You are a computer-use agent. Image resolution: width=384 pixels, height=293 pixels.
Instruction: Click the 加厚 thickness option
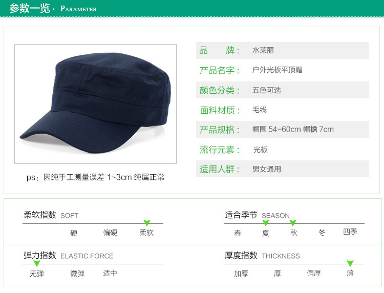click(241, 274)
